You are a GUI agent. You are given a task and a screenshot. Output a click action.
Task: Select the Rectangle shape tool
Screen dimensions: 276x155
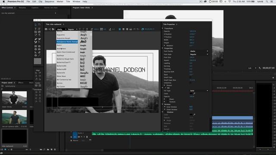pos(36,46)
